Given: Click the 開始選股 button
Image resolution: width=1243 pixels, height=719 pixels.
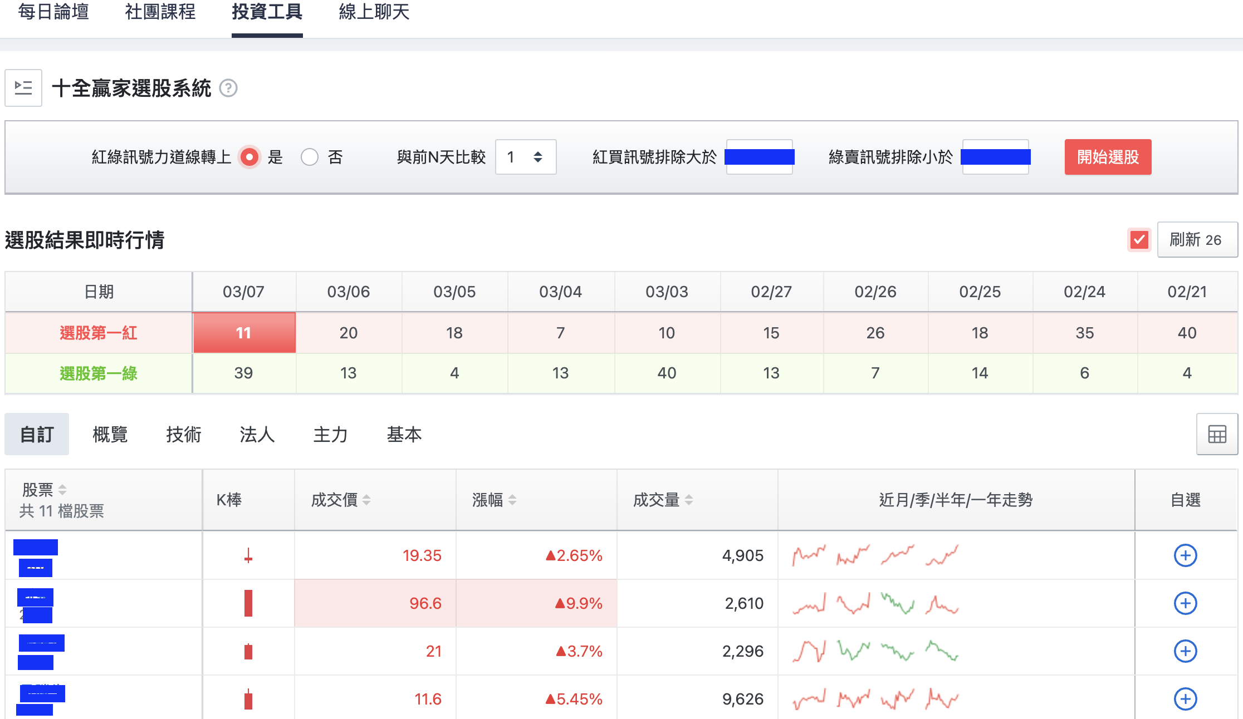Looking at the screenshot, I should pos(1107,157).
